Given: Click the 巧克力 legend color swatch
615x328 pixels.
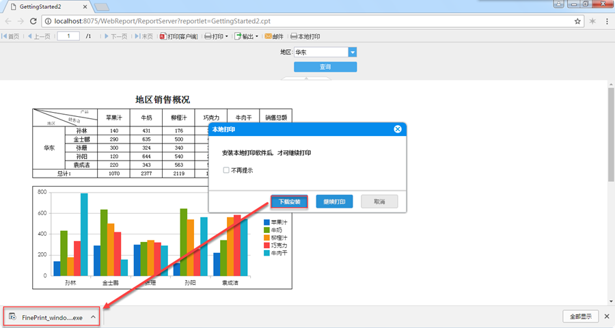Looking at the screenshot, I should coord(266,245).
